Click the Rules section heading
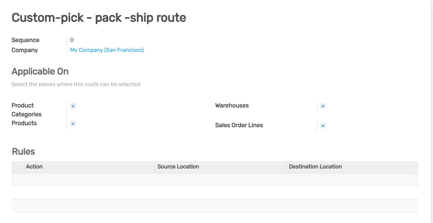The image size is (433, 223). tap(23, 151)
